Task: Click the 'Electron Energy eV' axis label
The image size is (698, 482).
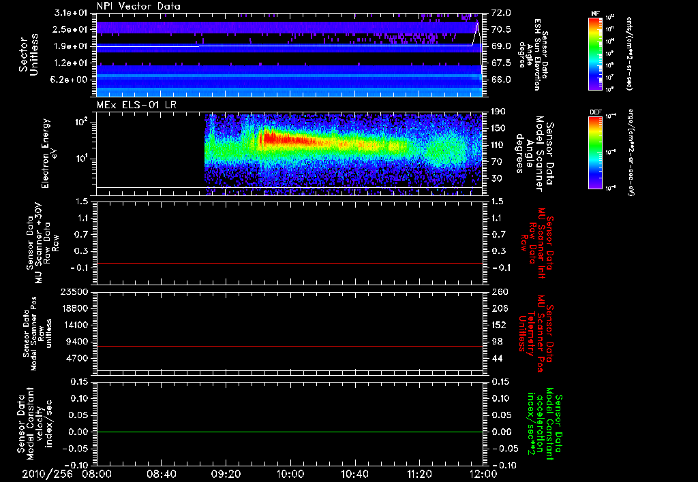Action: (49, 153)
